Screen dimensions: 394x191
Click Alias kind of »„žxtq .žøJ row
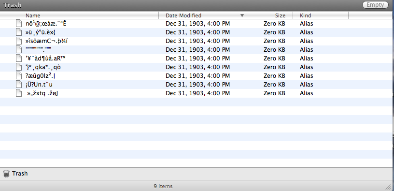click(306, 93)
